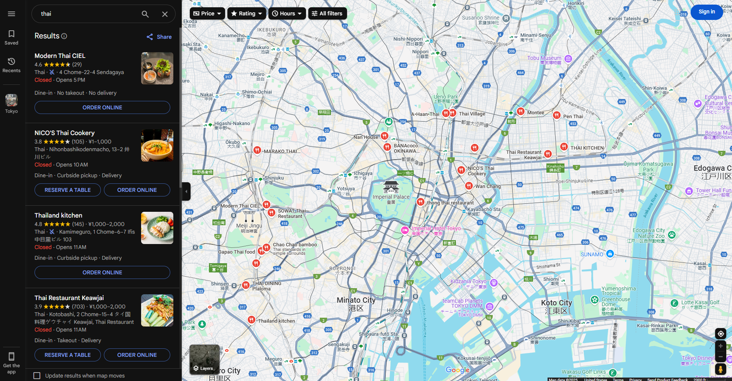
Task: Enable Update results when map moves
Action: point(37,376)
